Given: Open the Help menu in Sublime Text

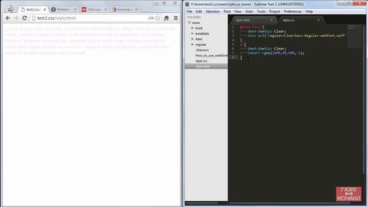Looking at the screenshot, I should coord(309,11).
